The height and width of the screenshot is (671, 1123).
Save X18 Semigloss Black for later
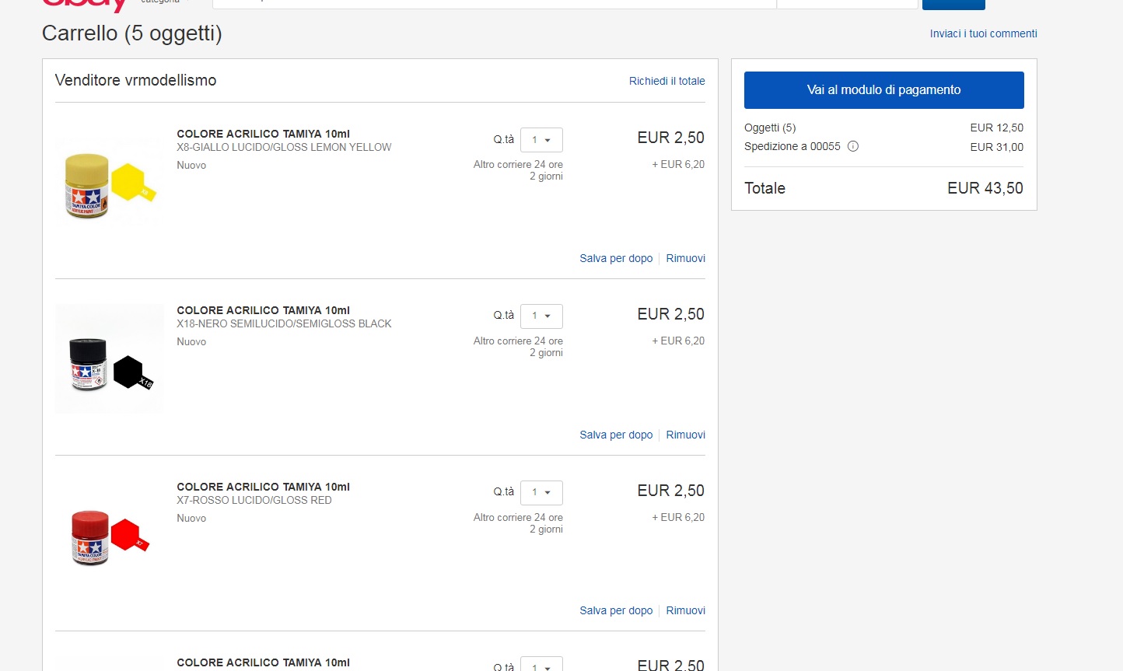point(616,435)
